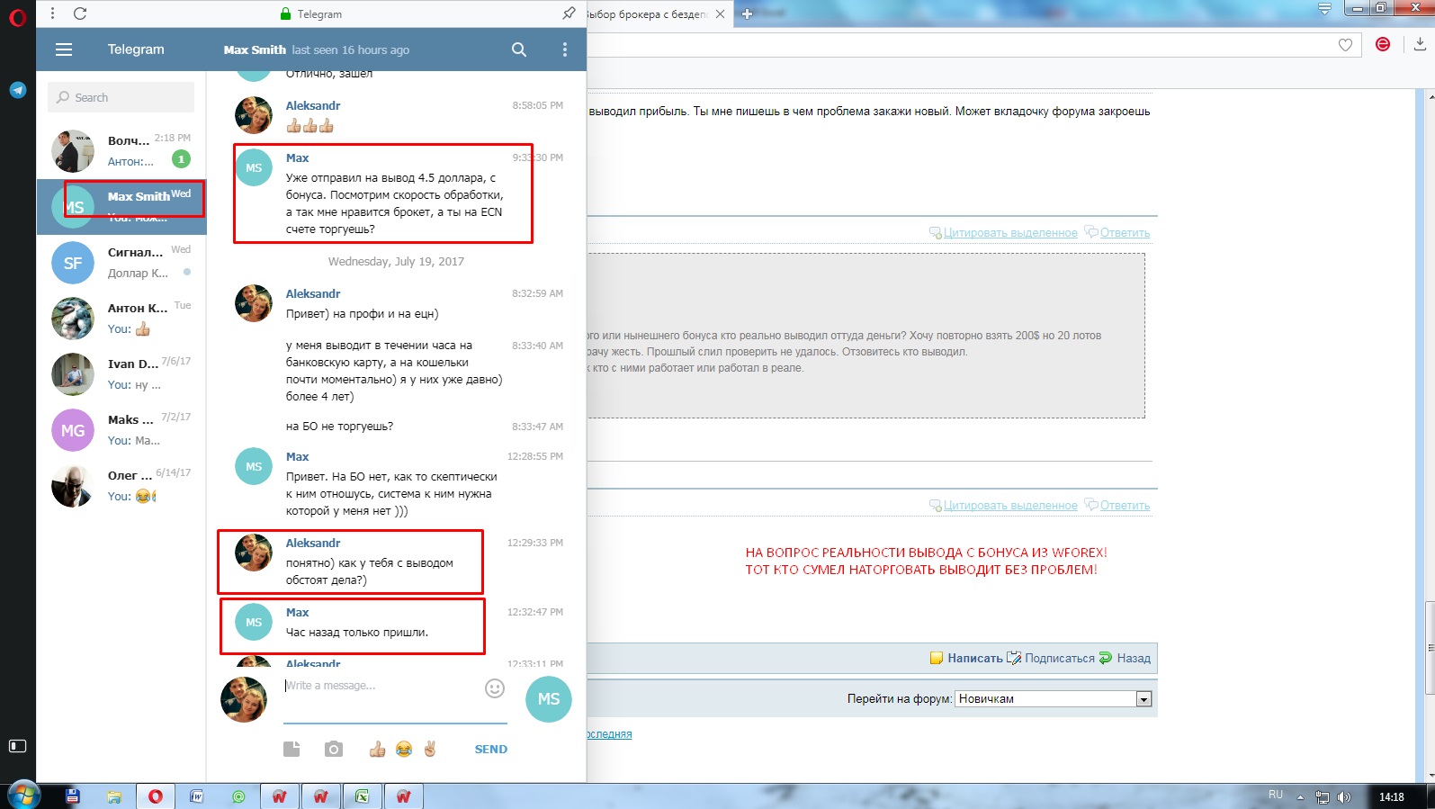Screen dimensions: 1435x809
Task: Open network status in system tray
Action: point(1323,796)
